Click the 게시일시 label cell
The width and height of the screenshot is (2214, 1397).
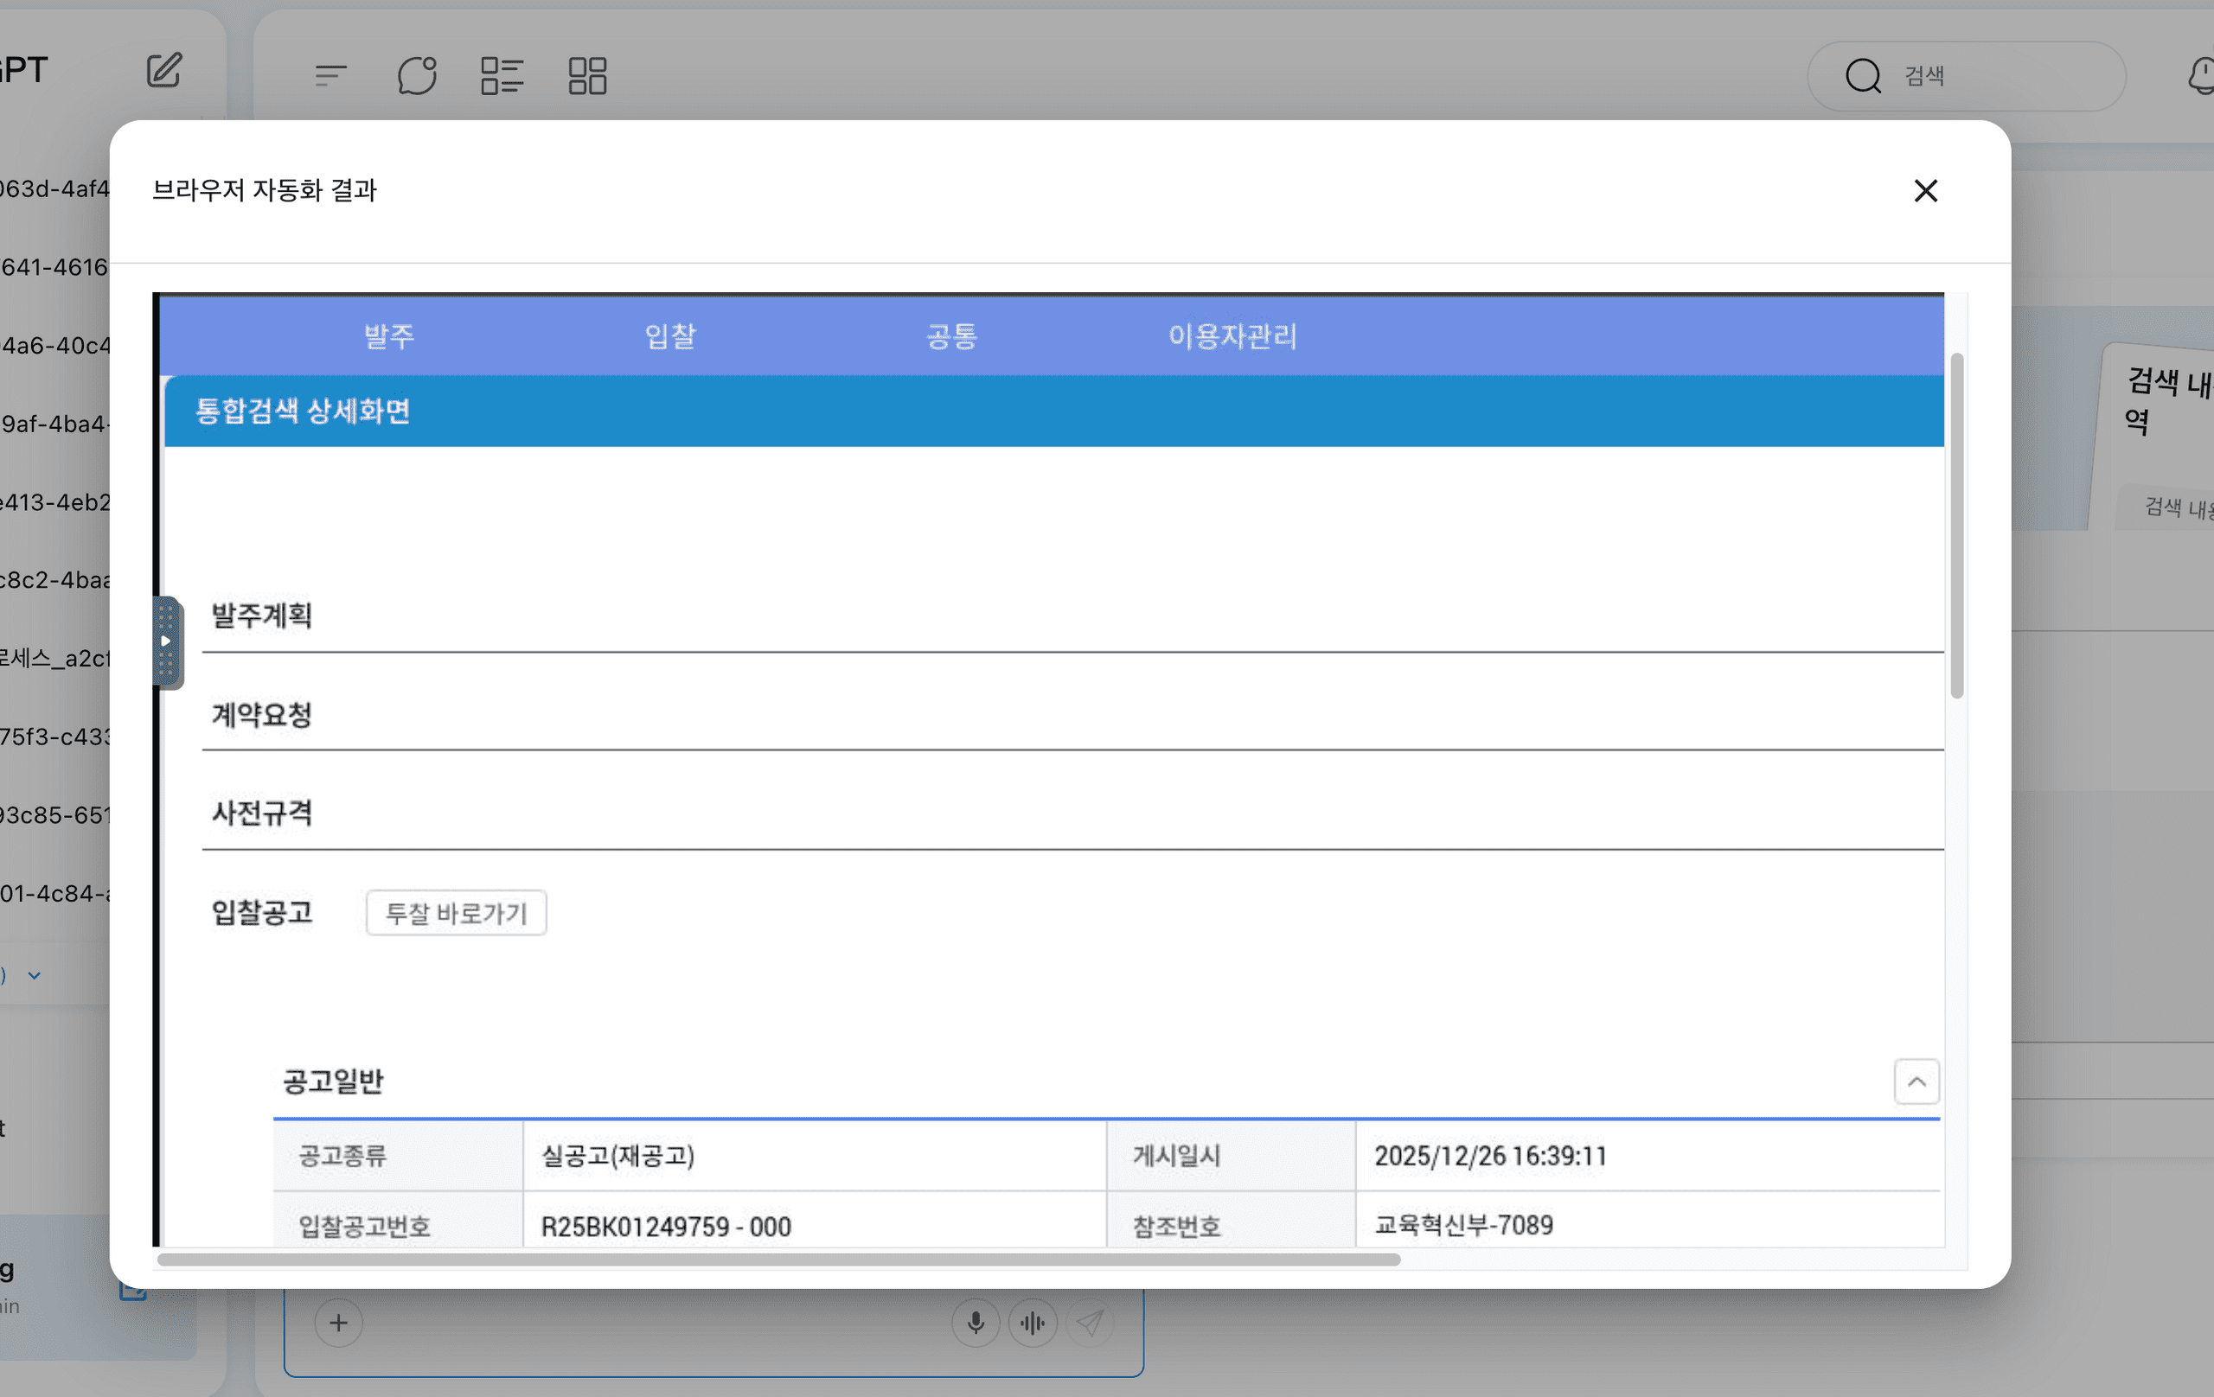tap(1232, 1155)
